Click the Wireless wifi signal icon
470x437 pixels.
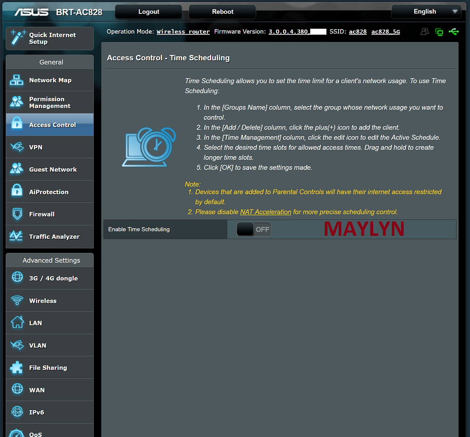coord(17,300)
